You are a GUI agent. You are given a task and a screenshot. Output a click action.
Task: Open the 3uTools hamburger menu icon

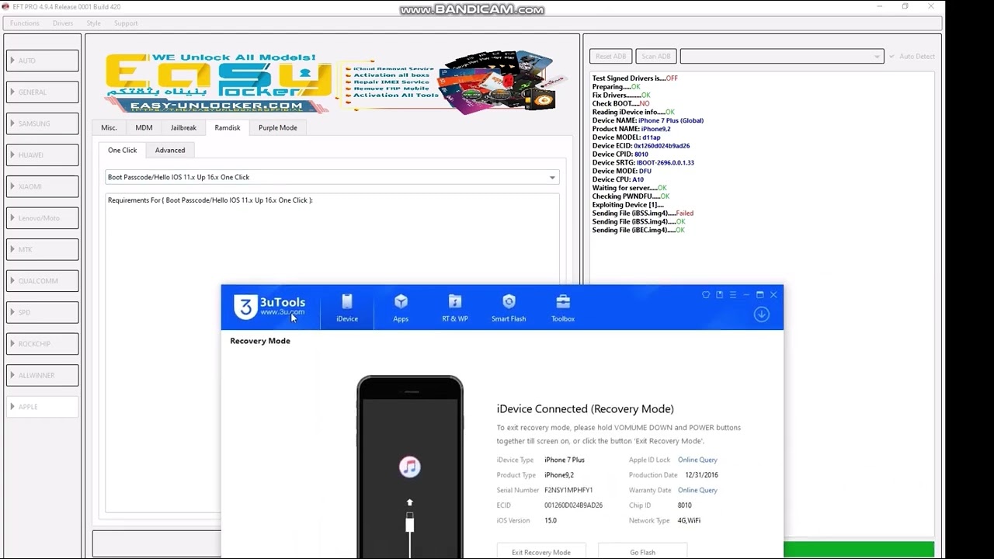point(733,295)
